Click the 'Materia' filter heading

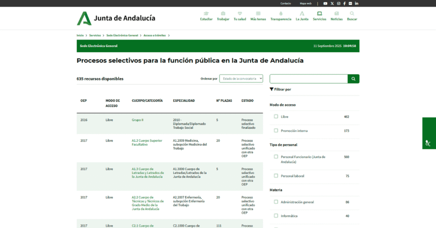click(276, 190)
